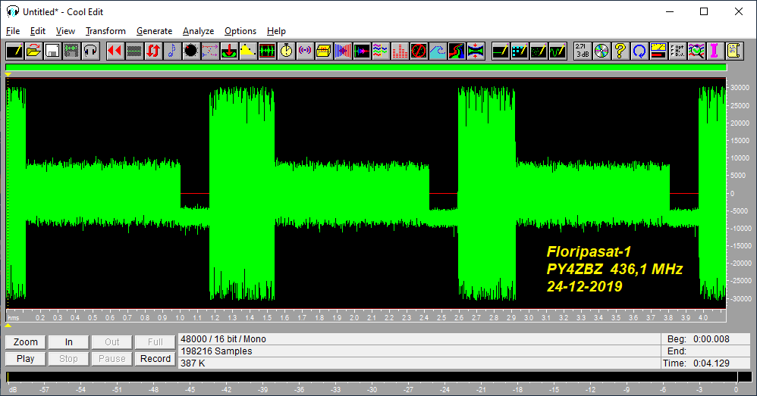Click the blue music note icon
The image size is (757, 396).
pos(171,51)
